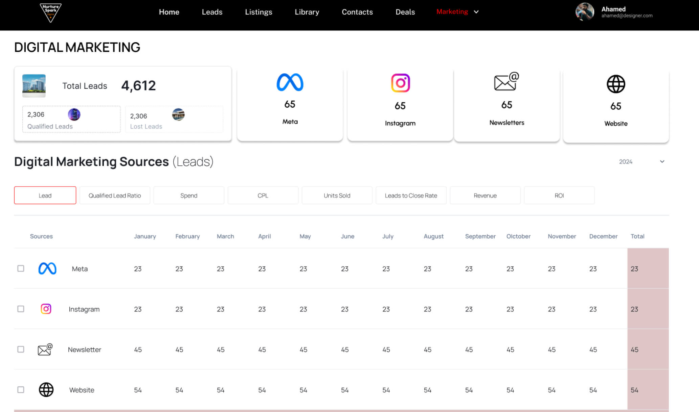Click the Lost Leads box
Screen dimensions: 699x412
coord(174,119)
